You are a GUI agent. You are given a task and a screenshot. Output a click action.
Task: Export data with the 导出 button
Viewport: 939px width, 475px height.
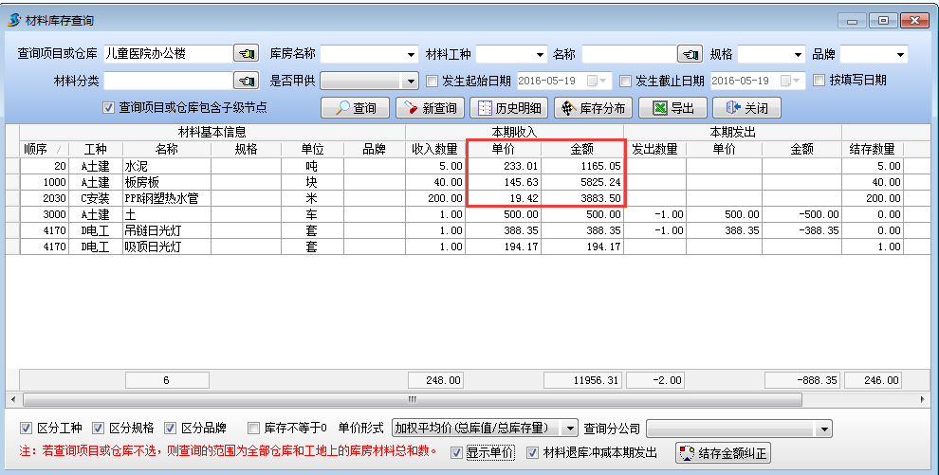tap(672, 108)
